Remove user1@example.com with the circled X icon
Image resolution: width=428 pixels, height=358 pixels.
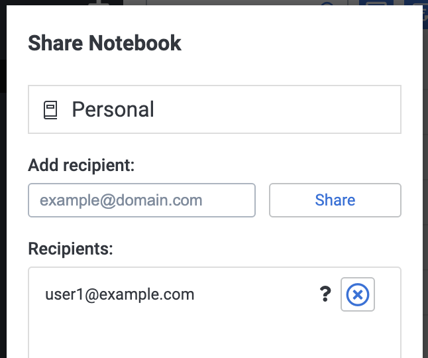point(358,294)
